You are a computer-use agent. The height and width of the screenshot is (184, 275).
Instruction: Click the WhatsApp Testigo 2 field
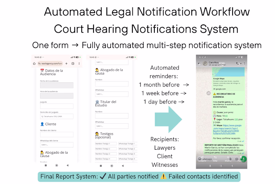click(128, 149)
